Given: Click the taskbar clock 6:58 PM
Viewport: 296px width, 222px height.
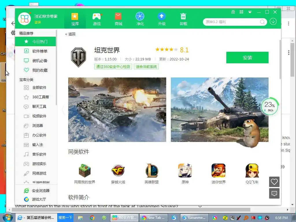Looking at the screenshot, I should [x=281, y=218].
